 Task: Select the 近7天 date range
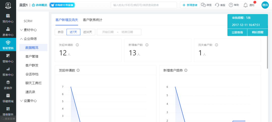coord(73,32)
